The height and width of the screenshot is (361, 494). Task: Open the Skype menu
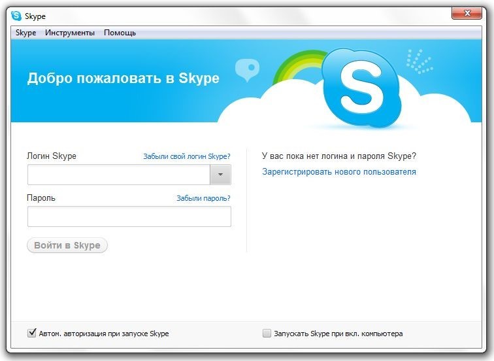click(x=26, y=33)
